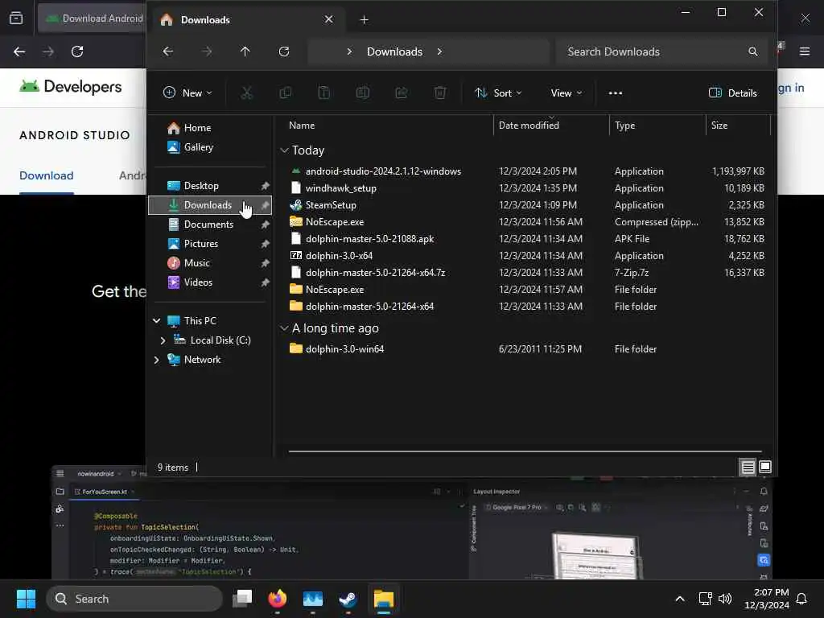This screenshot has width=824, height=618.
Task: Click the Developers logo link
Action: coord(71,87)
